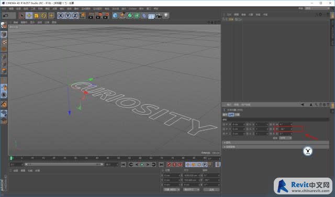Add a Cube primitive object
Screen dimensions: 335x197
(115, 15)
